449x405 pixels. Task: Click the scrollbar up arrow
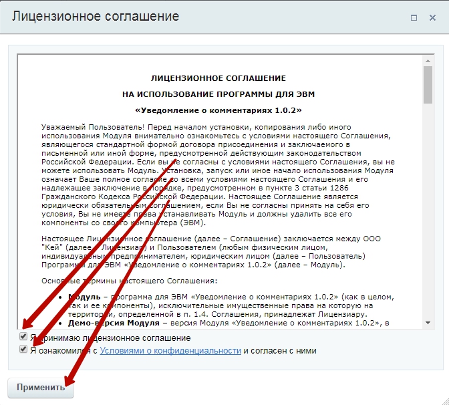point(428,59)
